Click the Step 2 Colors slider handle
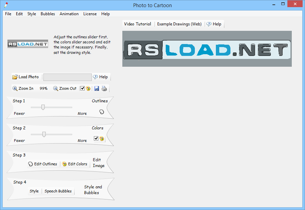The height and width of the screenshot is (210, 305). pyautogui.click(x=44, y=134)
